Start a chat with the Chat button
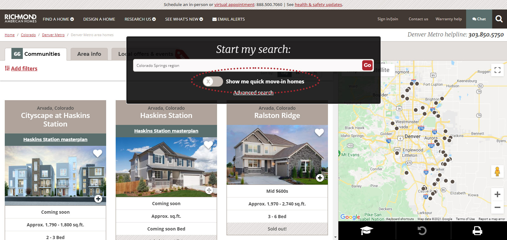The width and height of the screenshot is (507, 240). tap(479, 19)
